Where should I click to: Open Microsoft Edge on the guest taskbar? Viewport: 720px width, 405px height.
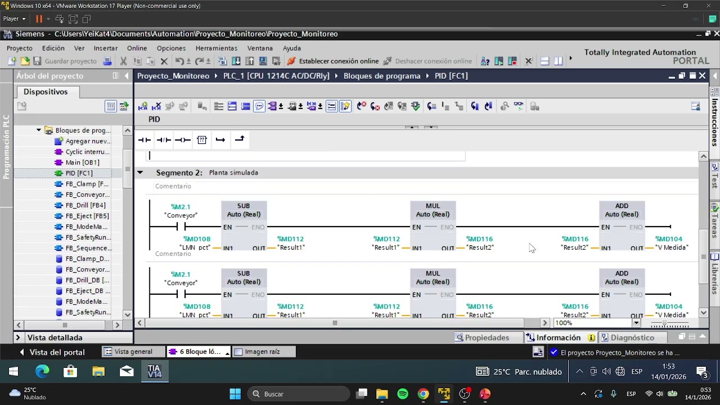click(42, 371)
